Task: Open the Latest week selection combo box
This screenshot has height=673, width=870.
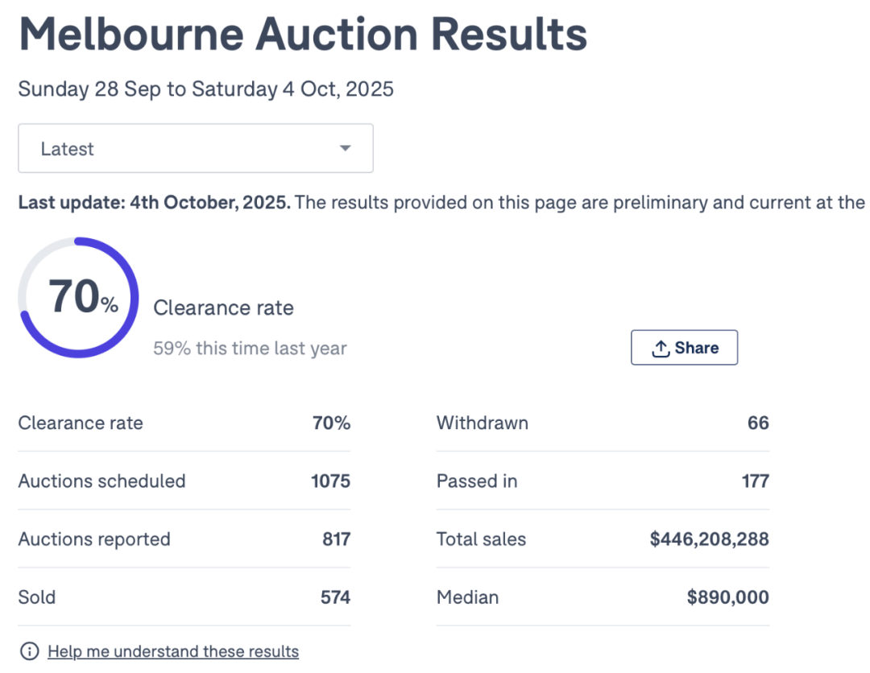Action: tap(195, 148)
